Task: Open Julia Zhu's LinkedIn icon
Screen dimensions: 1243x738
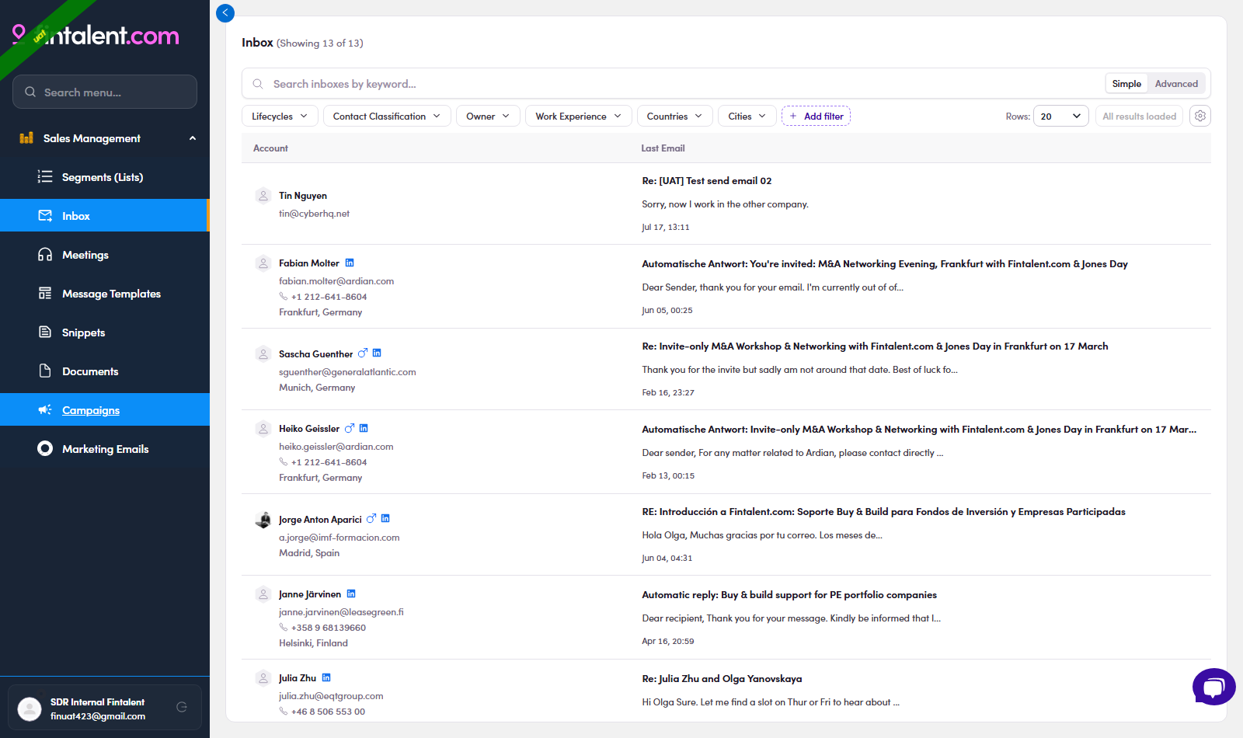Action: point(326,677)
